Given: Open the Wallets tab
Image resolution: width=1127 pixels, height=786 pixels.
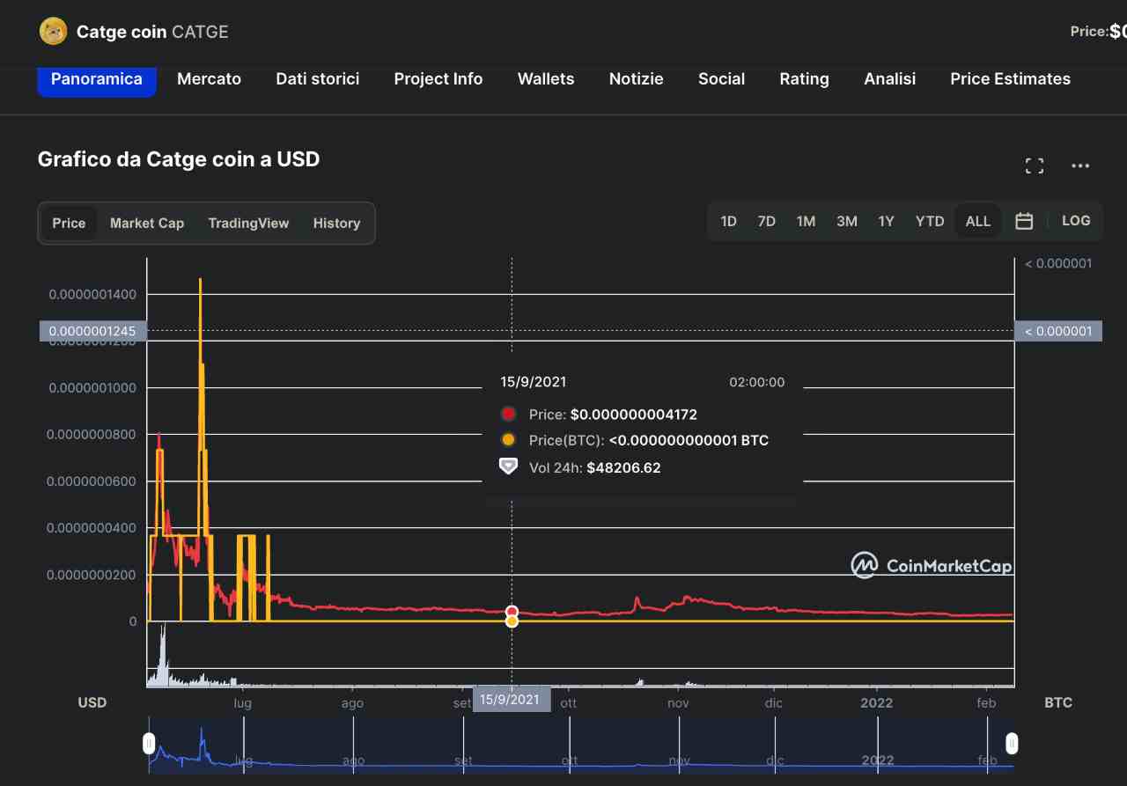Looking at the screenshot, I should [546, 79].
